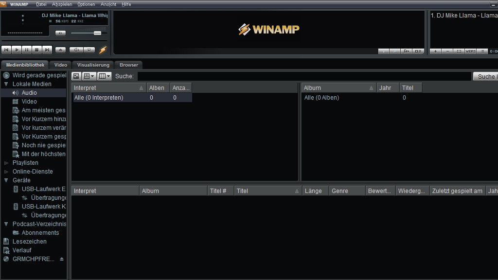This screenshot has height=280, width=498.
Task: Click into the Suche search field
Action: 304,76
